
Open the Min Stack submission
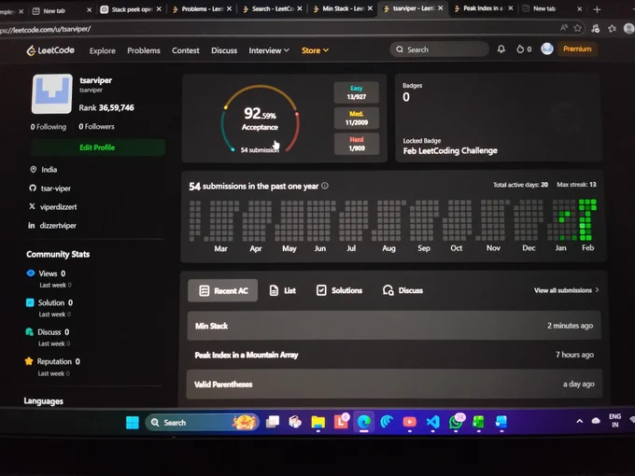394,326
